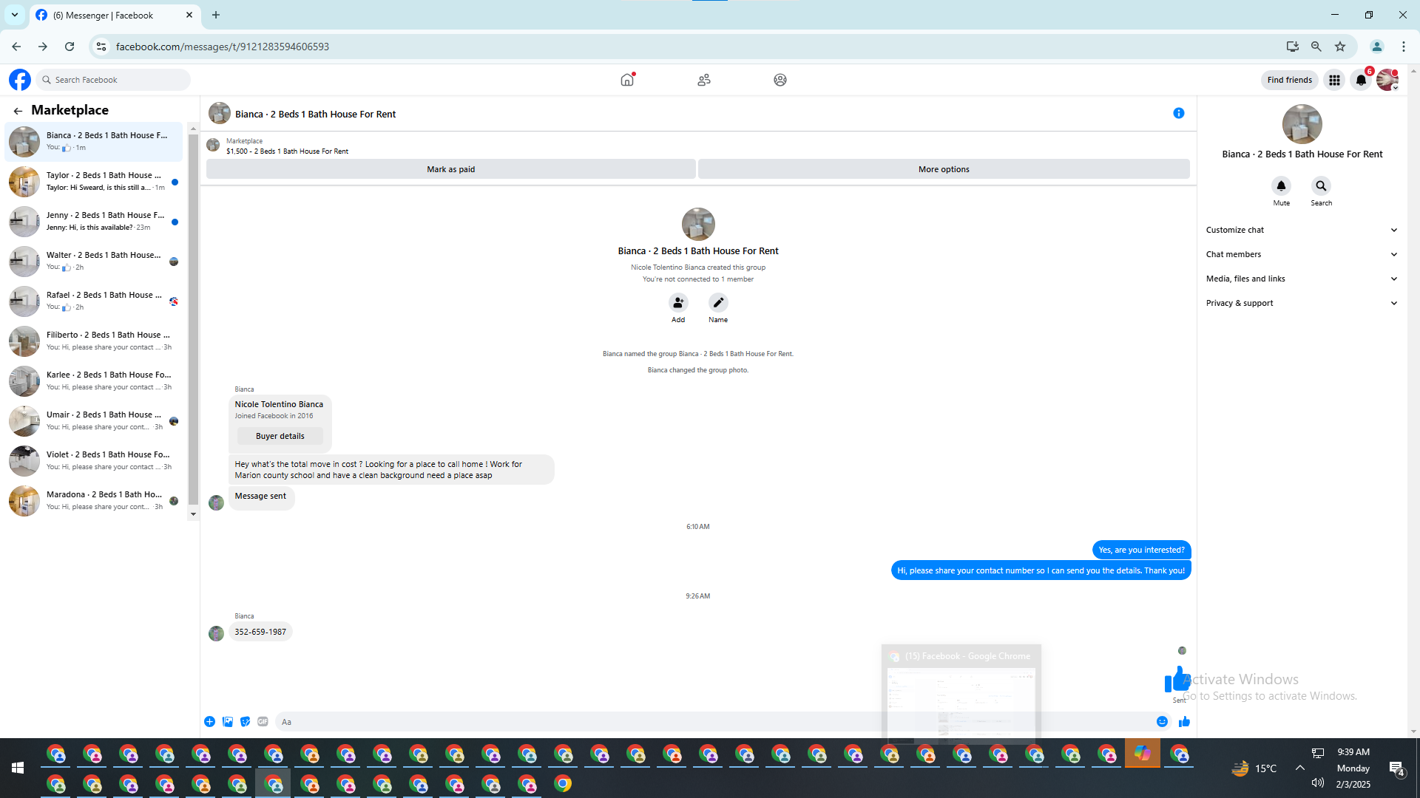Click the Search Facebook field

[113, 80]
